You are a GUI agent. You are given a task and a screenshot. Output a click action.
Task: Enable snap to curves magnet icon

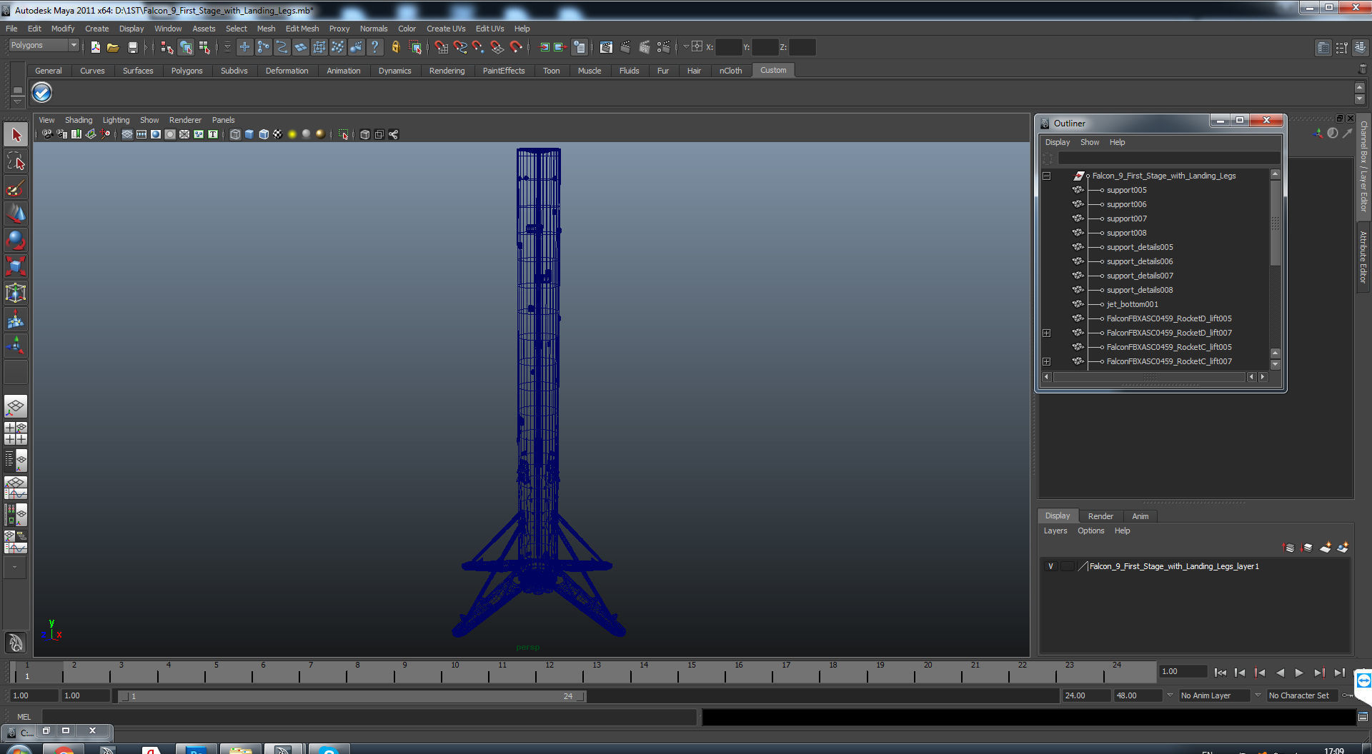click(460, 47)
